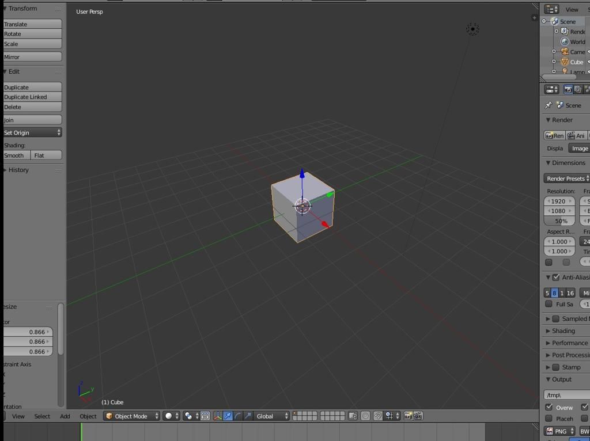The width and height of the screenshot is (590, 441).
Task: Click the Camera icon in outliner
Action: pyautogui.click(x=565, y=51)
